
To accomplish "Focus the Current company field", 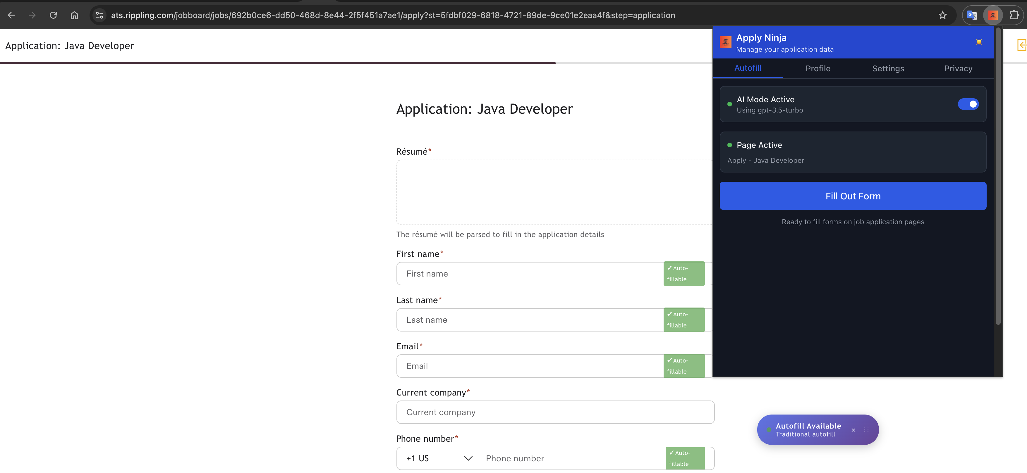I will pyautogui.click(x=555, y=412).
